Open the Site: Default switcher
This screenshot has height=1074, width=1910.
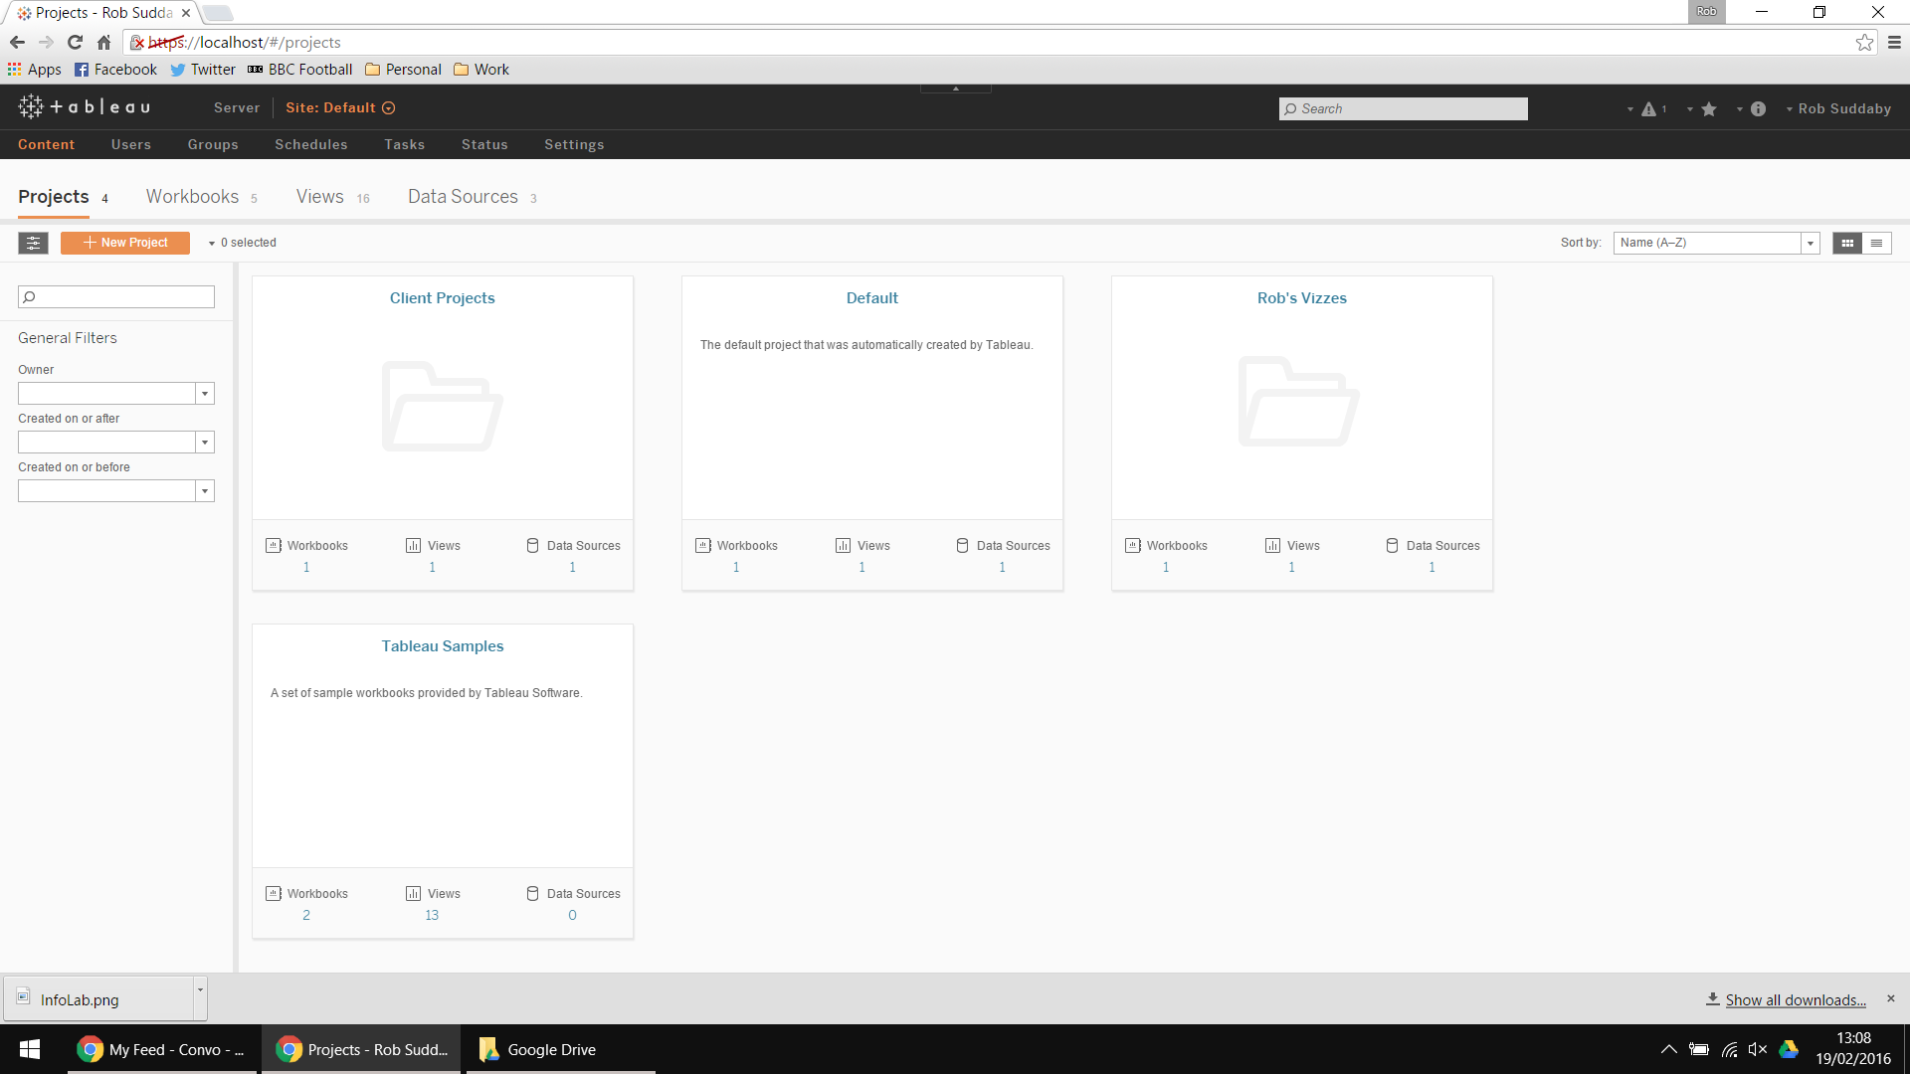pos(340,107)
